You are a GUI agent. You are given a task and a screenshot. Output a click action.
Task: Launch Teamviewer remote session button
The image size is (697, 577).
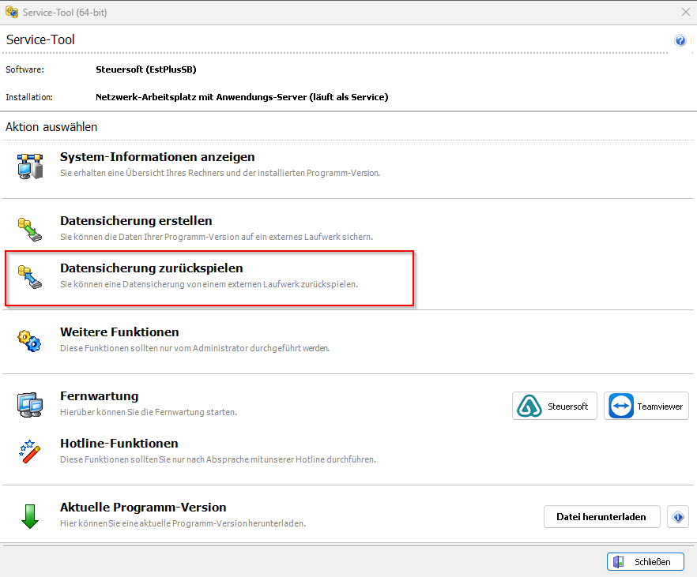click(x=646, y=406)
